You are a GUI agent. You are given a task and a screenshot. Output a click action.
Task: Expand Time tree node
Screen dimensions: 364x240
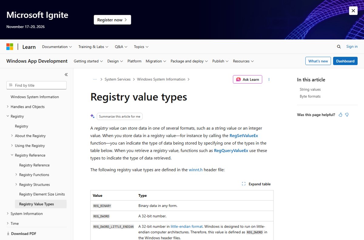(x=8, y=223)
